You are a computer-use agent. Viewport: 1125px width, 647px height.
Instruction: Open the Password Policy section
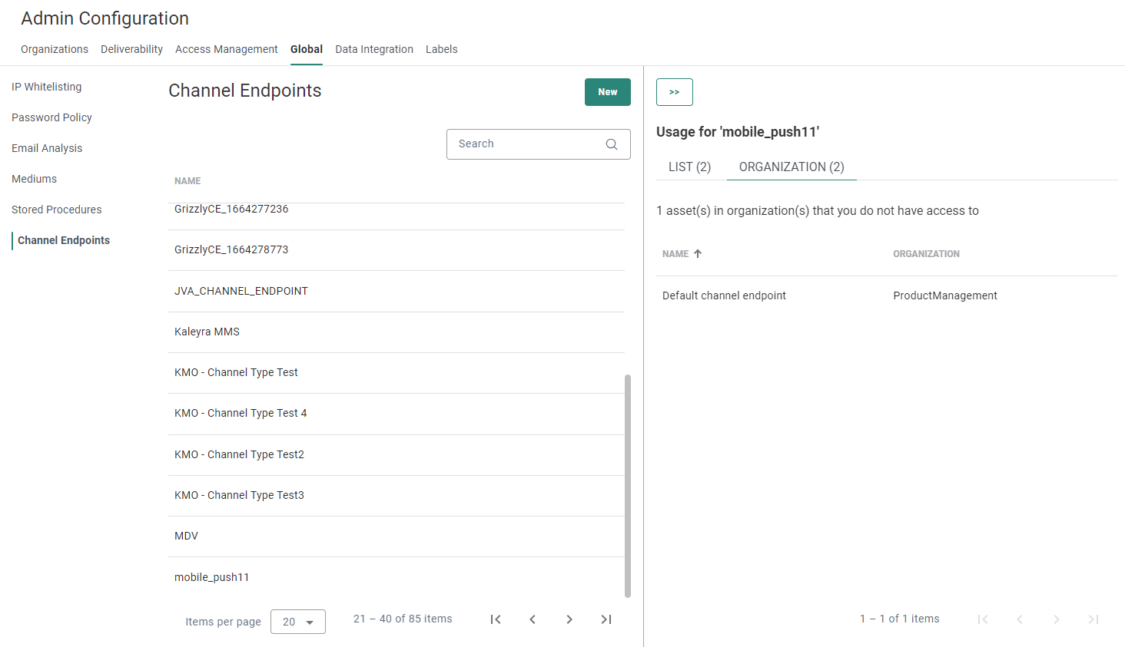tap(52, 117)
